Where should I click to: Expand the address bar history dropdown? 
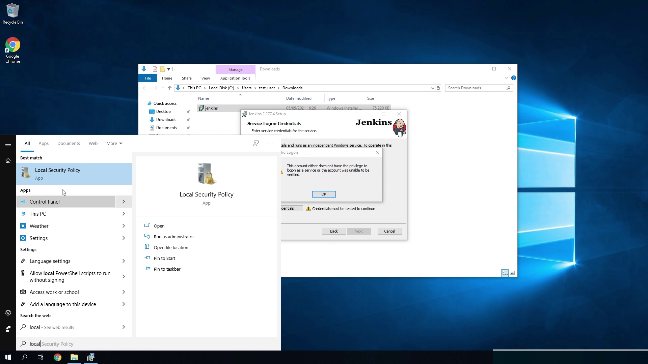(x=432, y=88)
